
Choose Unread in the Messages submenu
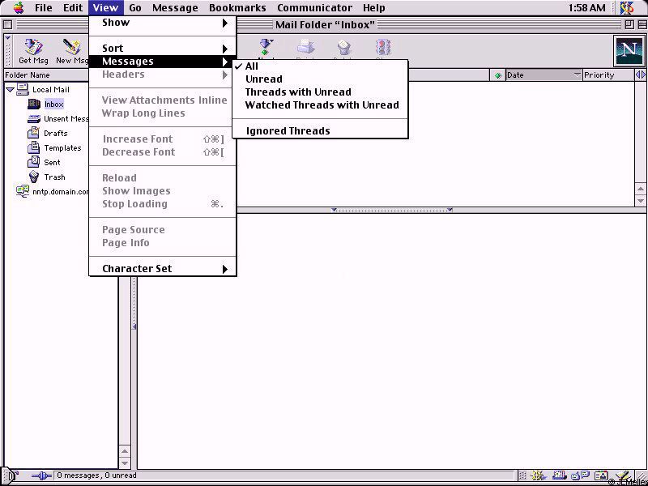pos(320,79)
